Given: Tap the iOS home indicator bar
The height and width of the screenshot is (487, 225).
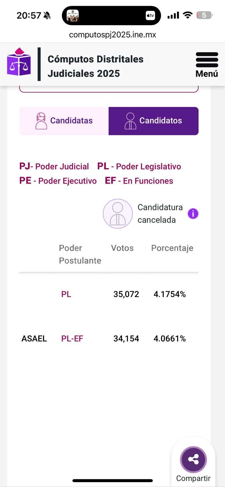Looking at the screenshot, I should [x=112, y=481].
